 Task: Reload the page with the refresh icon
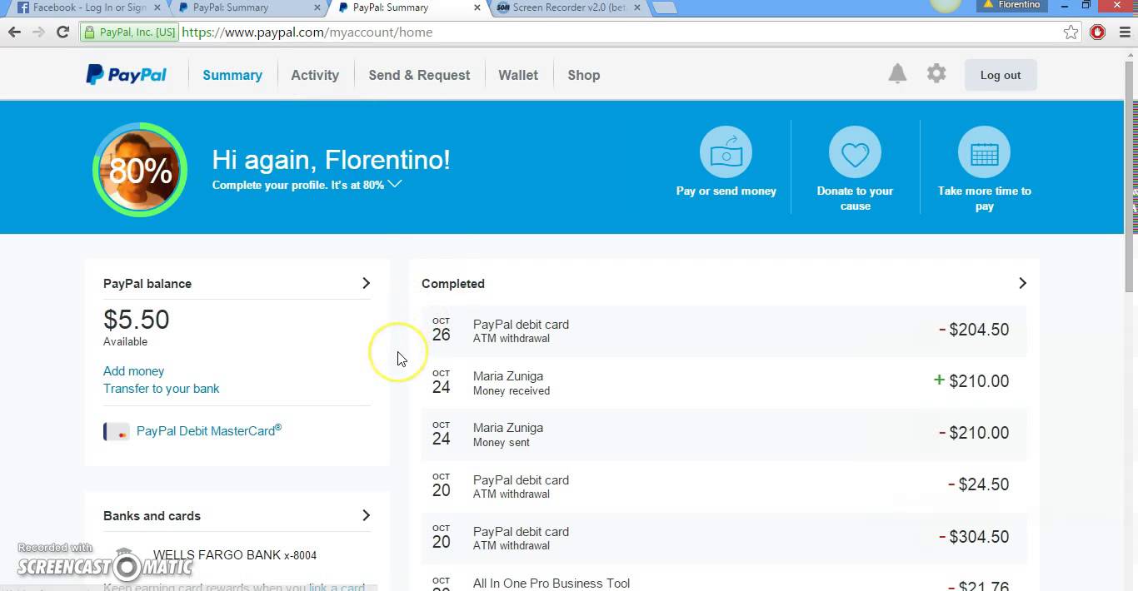click(62, 32)
